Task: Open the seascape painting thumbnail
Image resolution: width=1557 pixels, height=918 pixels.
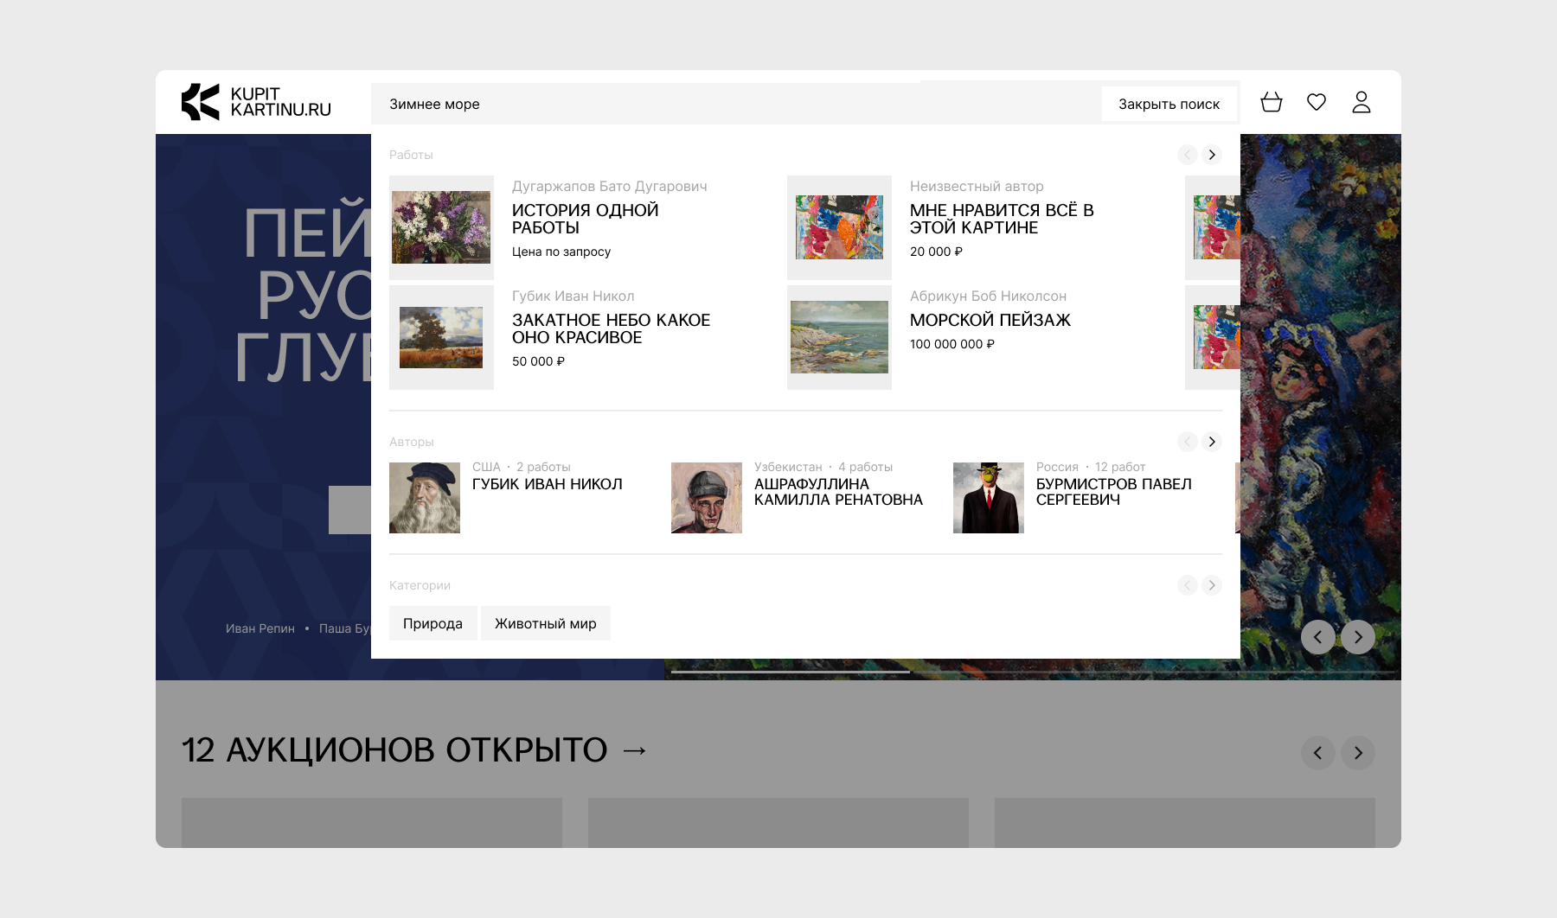Action: click(x=839, y=337)
